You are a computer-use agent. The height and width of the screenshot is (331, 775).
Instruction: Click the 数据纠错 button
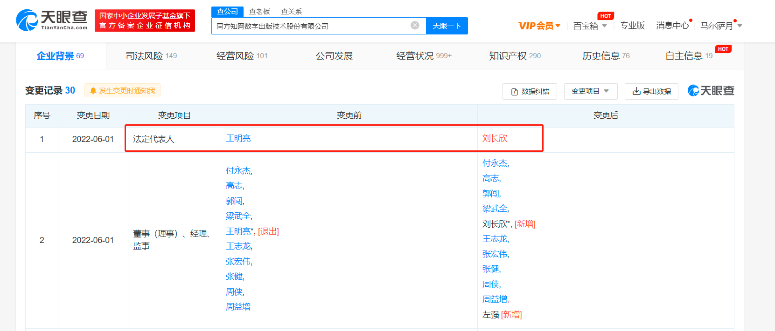pos(530,91)
